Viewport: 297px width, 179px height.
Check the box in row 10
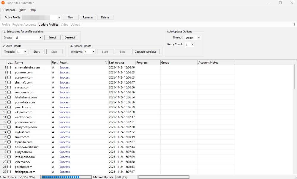(9, 112)
